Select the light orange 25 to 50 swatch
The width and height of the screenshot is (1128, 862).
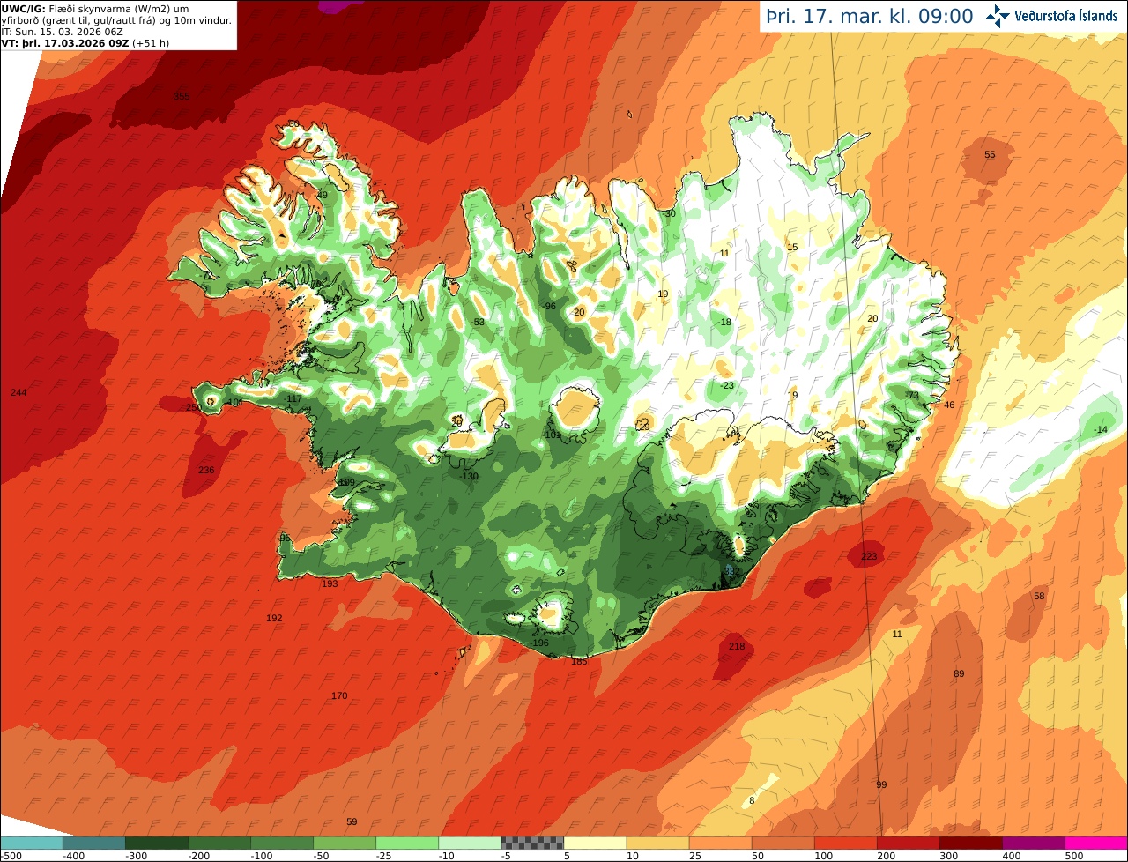720,843
